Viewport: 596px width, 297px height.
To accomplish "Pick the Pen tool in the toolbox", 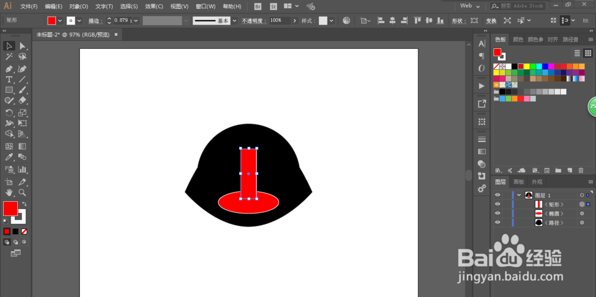I will click(9, 68).
